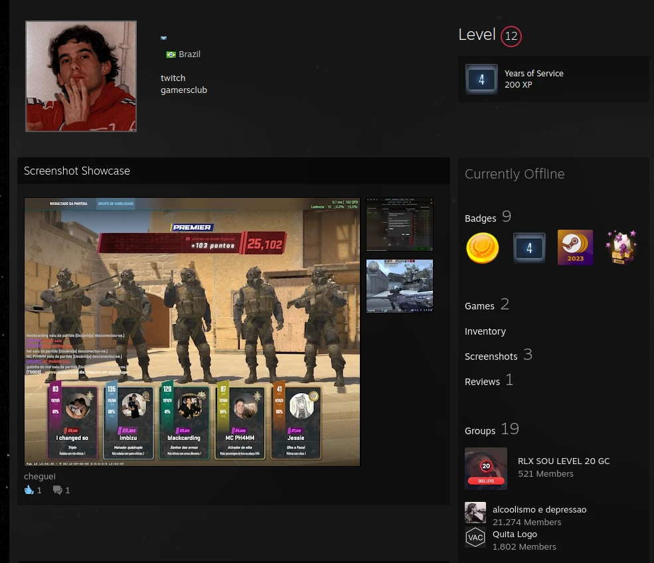The image size is (654, 563).
Task: Select the Years of Service badge in Badges row
Action: click(x=529, y=248)
